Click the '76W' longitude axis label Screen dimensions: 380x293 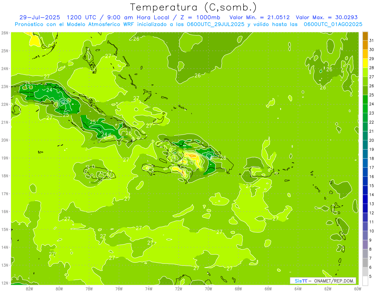[x=119, y=289]
